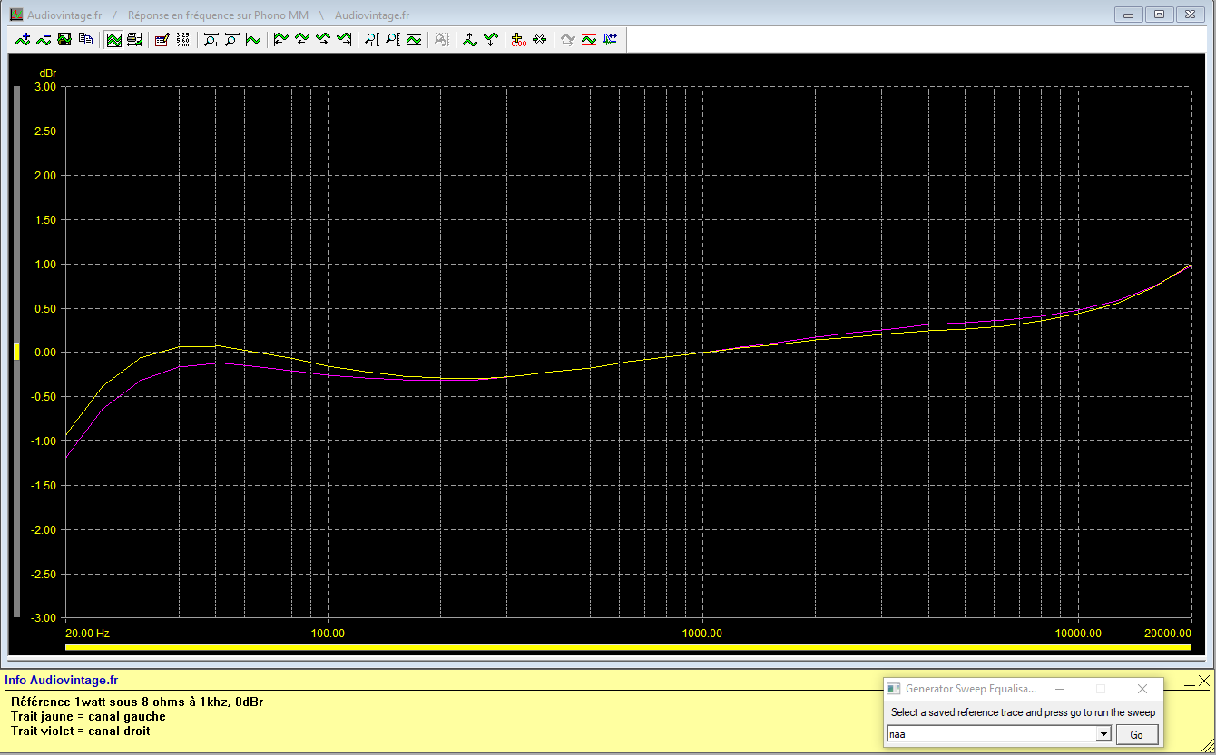1216x755 pixels.
Task: Click the cursor icon with red 0.00
Action: [x=519, y=39]
